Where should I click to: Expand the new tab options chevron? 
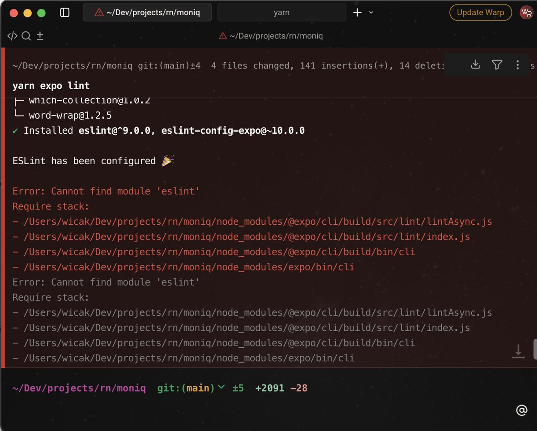tap(371, 13)
